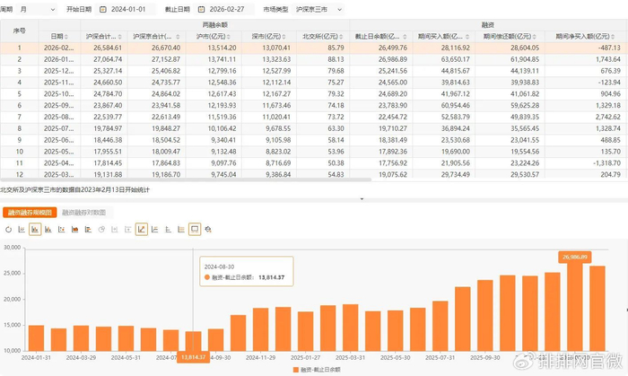Toggle the tooltip display box icon
This screenshot has width=628, height=376.
click(195, 229)
